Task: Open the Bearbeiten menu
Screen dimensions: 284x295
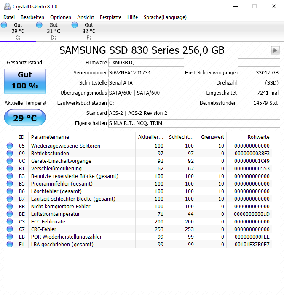Action: click(32, 17)
